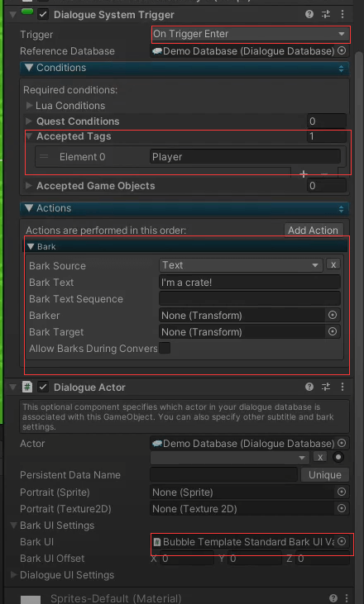
Task: Open the Trigger dropdown set to On Trigger Enter
Action: (x=251, y=34)
